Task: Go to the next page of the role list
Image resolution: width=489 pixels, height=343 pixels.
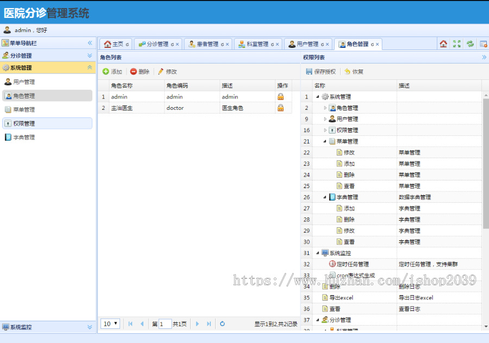Action: (197, 323)
